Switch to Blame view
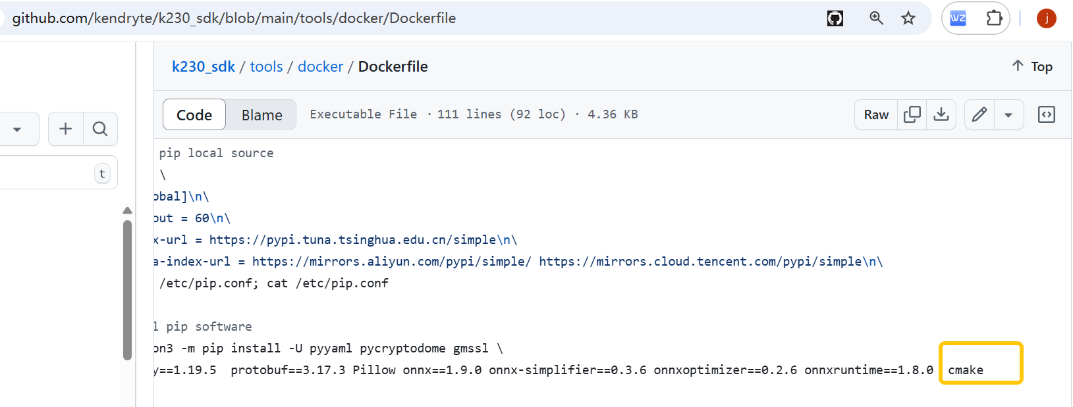 pyautogui.click(x=261, y=115)
